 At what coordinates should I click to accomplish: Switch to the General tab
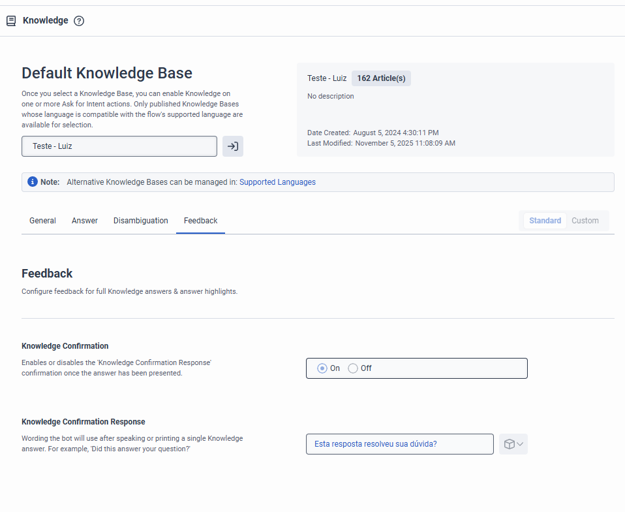pos(42,221)
